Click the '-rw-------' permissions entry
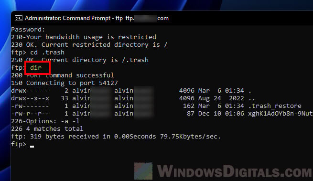 [30, 106]
